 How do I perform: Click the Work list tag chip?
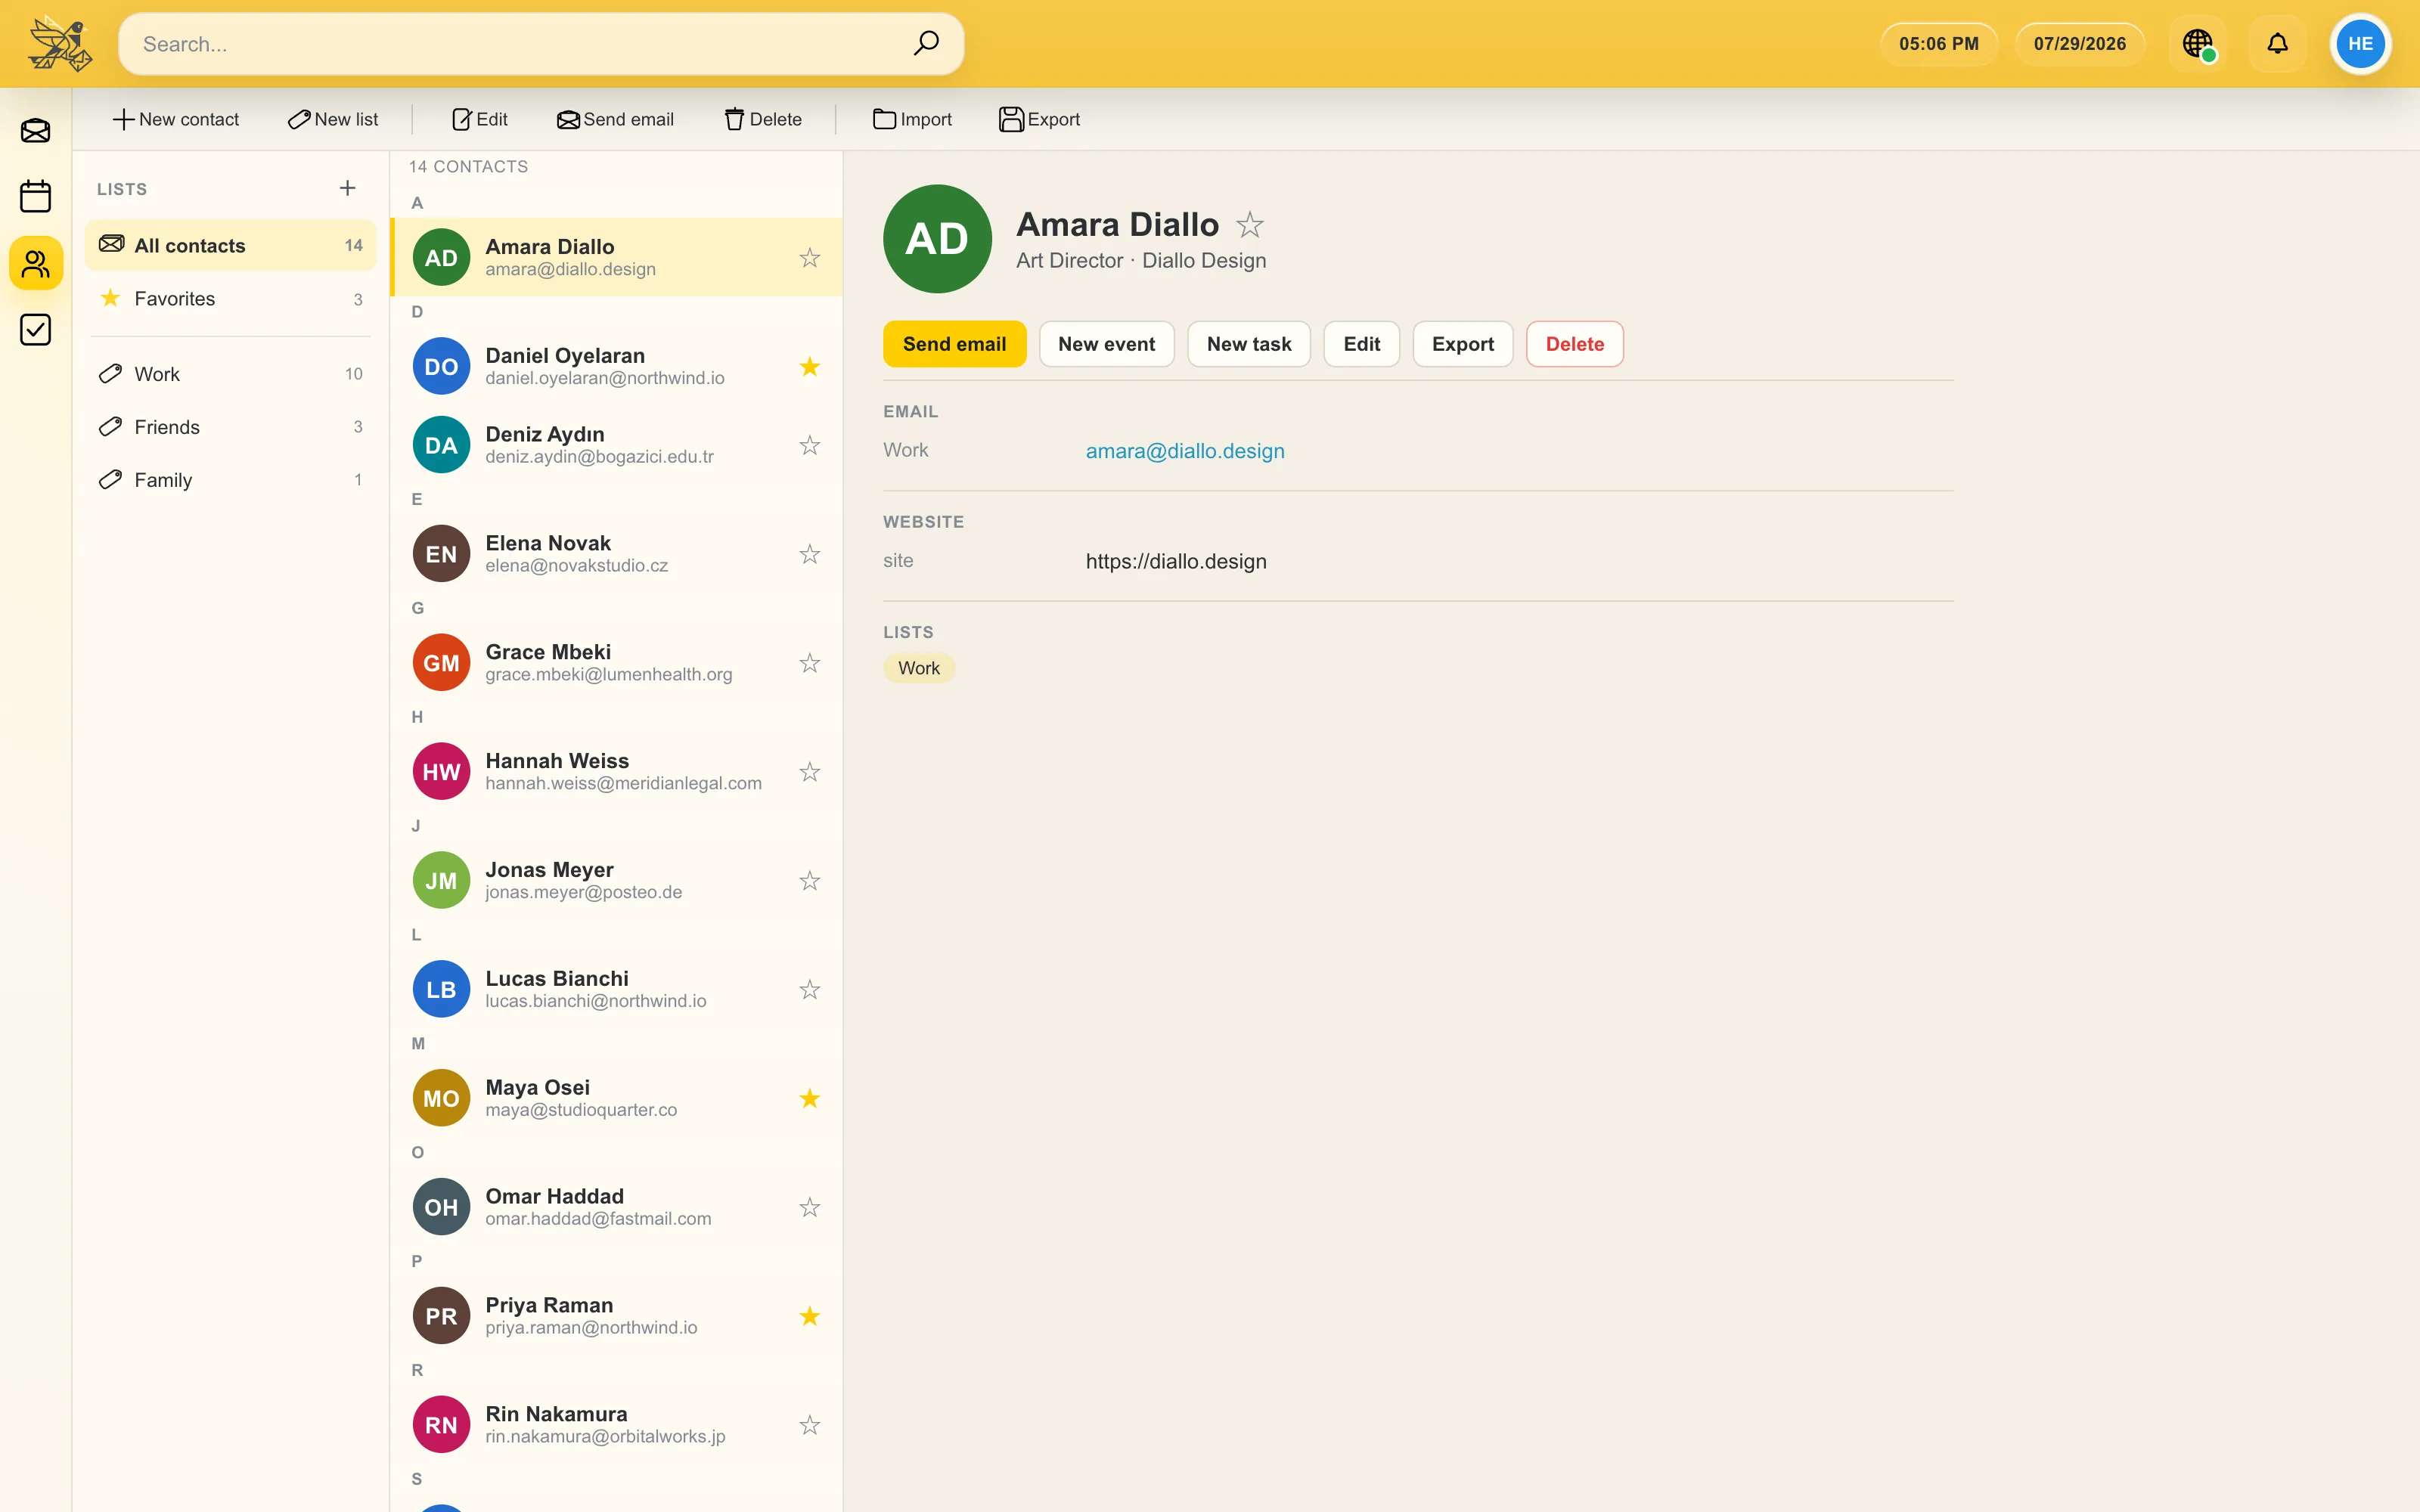tap(919, 668)
